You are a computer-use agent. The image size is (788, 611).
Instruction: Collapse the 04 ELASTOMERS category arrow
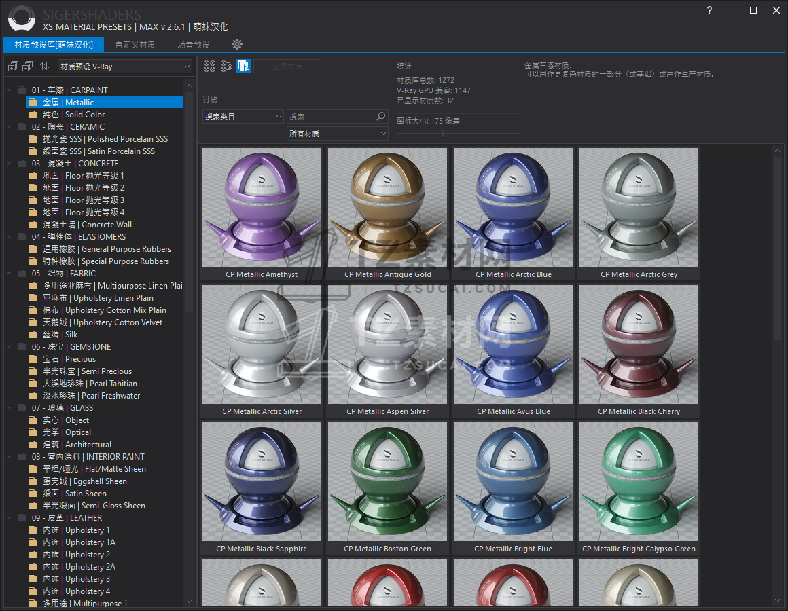tap(9, 237)
